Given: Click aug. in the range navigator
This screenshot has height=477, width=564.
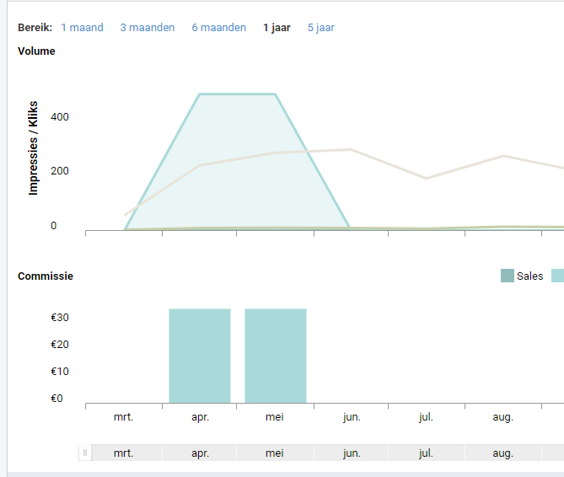Looking at the screenshot, I should [x=502, y=453].
